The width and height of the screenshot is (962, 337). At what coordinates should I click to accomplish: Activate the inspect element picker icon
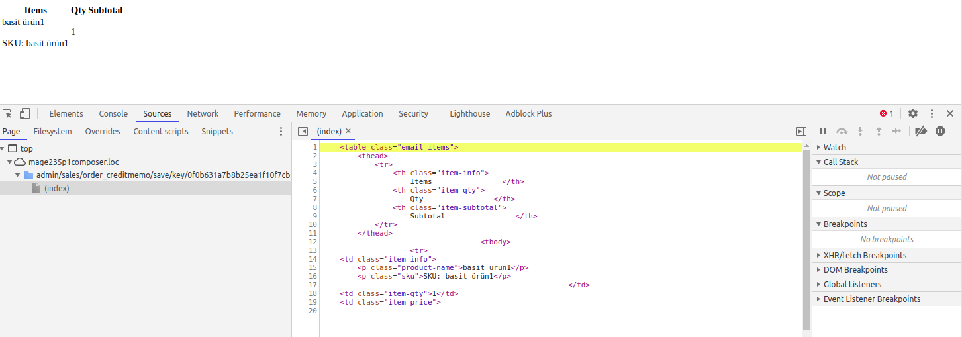coord(8,113)
